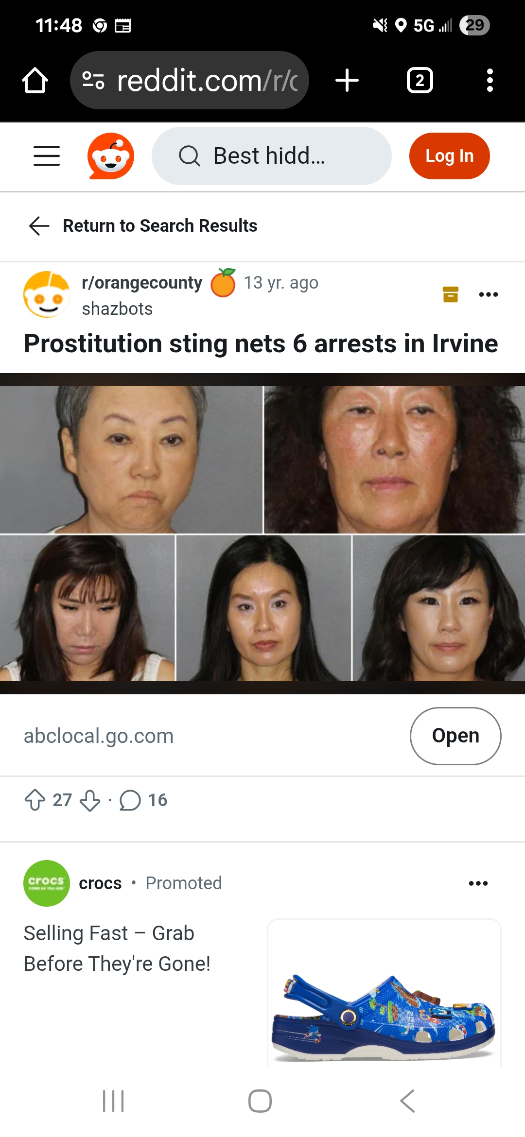Go back via Return to Search Results
Viewport: 525px width, 1137px height.
point(143,226)
